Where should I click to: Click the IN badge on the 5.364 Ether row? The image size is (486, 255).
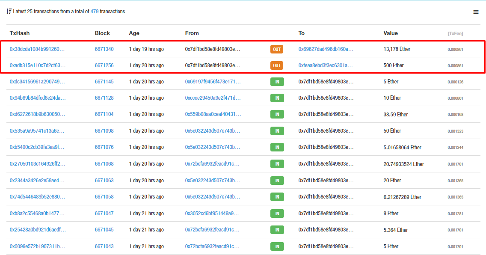[x=277, y=230]
